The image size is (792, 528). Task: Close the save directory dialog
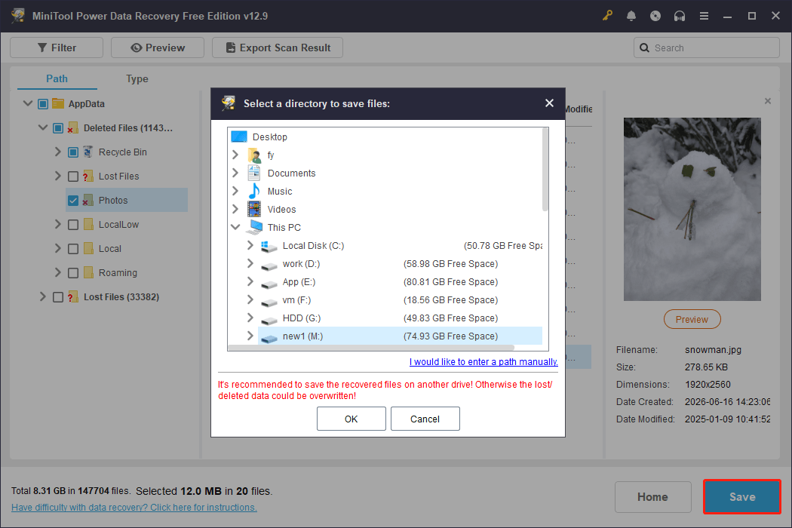(550, 103)
